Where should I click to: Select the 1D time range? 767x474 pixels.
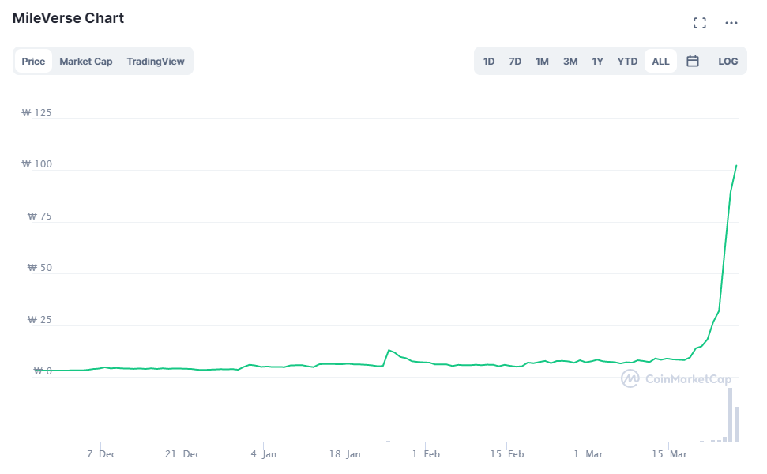pyautogui.click(x=489, y=61)
